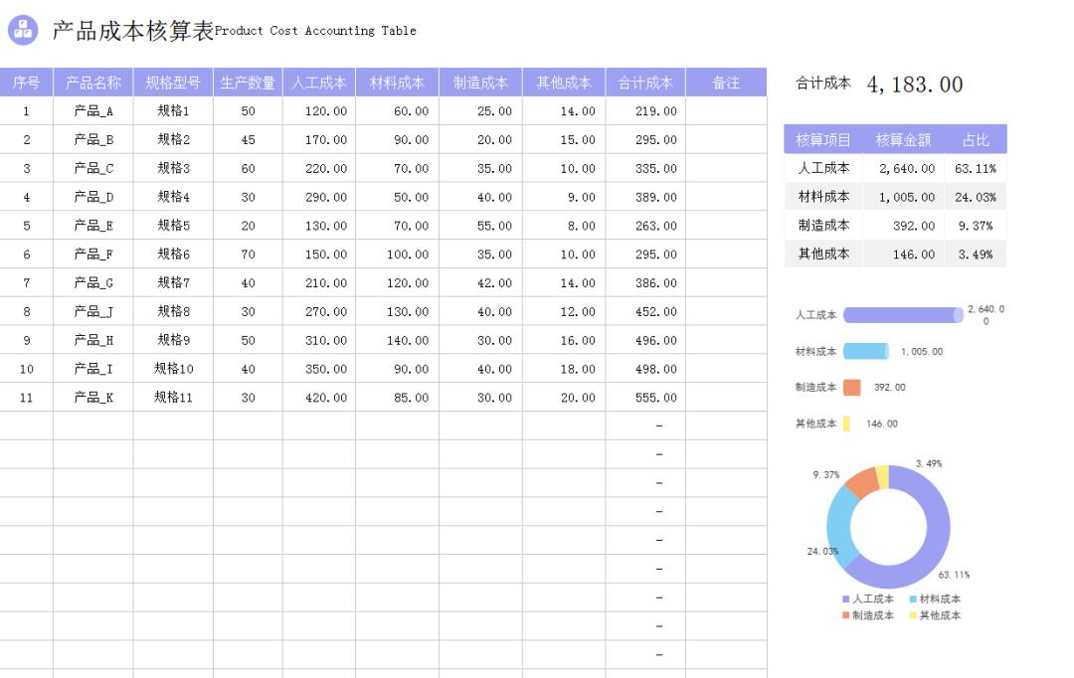
Task: Select the 备注 column header
Action: click(x=727, y=82)
